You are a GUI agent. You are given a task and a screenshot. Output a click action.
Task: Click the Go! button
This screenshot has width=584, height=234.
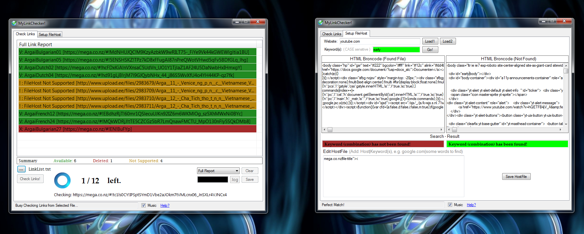pos(430,50)
